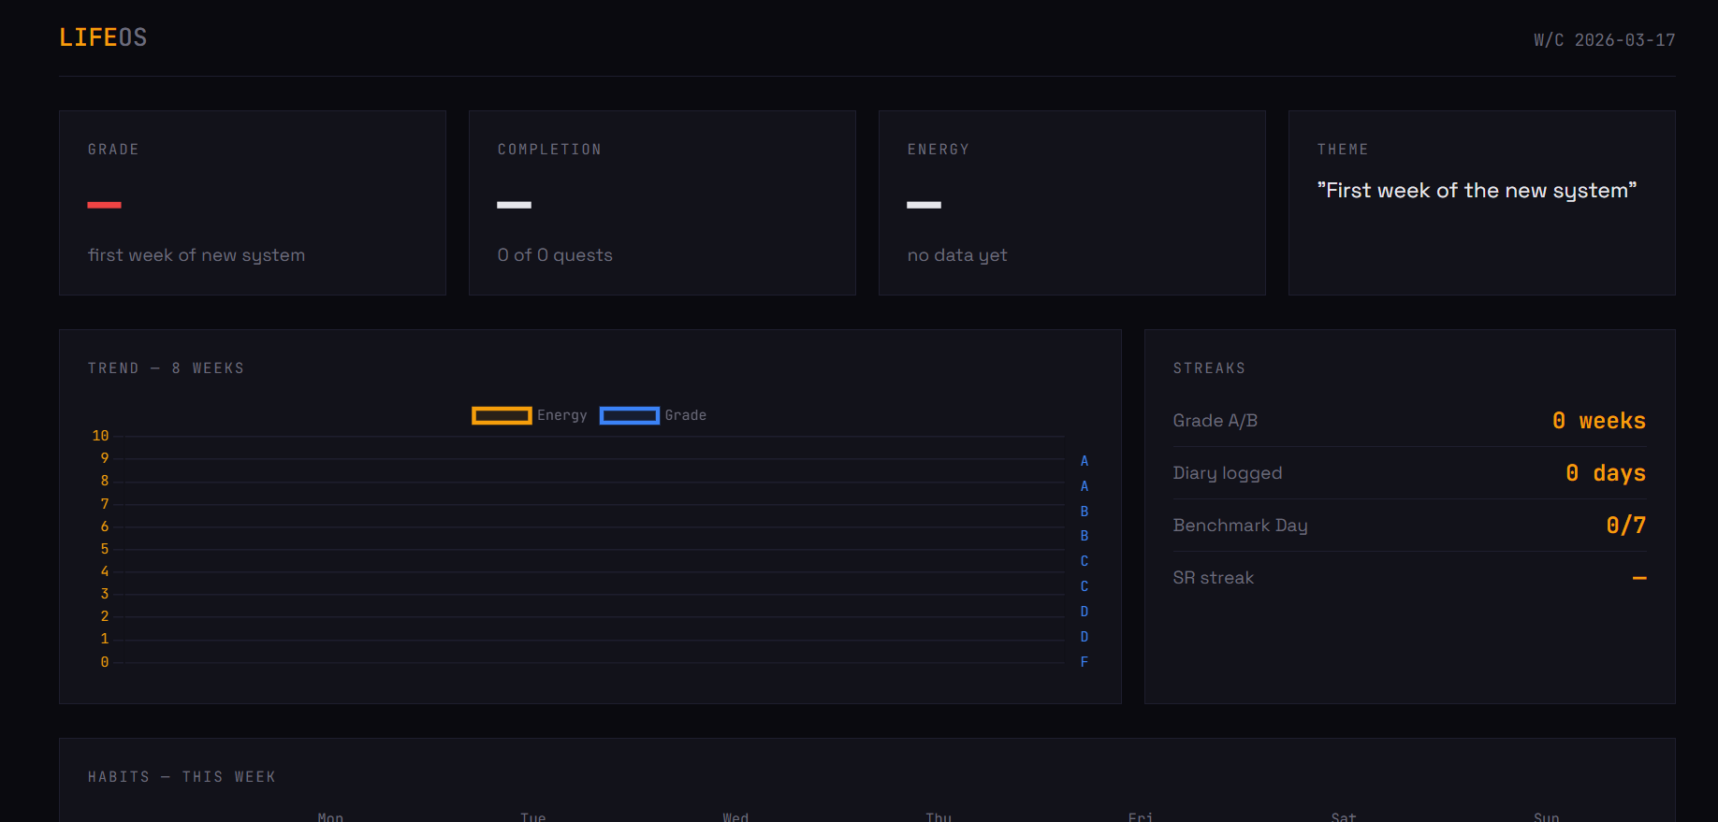The width and height of the screenshot is (1718, 822).
Task: Toggle the Grade legend swatch
Action: 630,415
